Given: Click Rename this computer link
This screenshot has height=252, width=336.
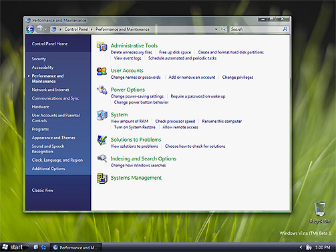Looking at the screenshot, I should [222, 121].
